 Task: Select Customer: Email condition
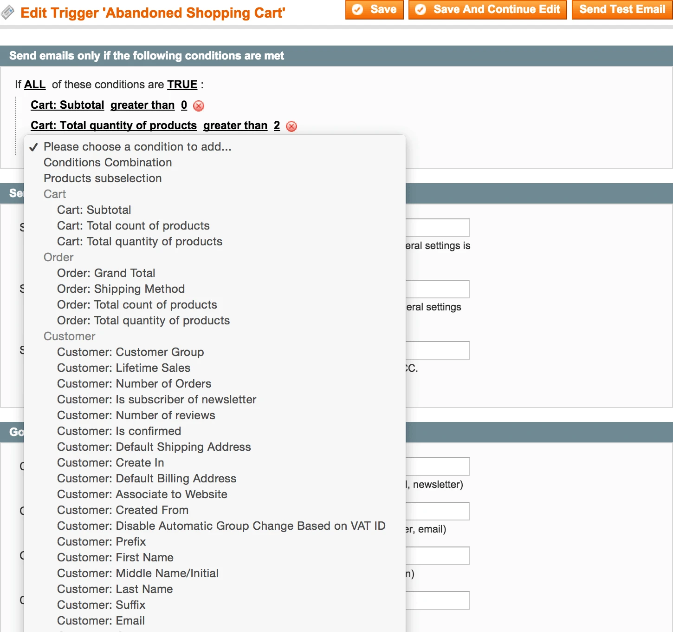point(101,621)
